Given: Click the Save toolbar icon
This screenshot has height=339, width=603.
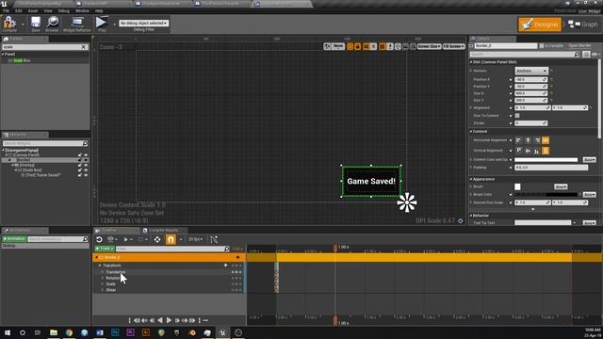Looking at the screenshot, I should pos(36,23).
